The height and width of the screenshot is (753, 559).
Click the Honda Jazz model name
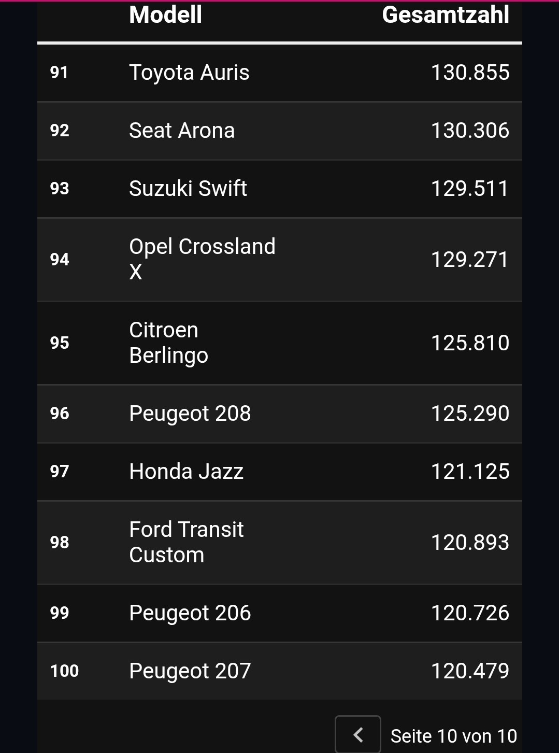[186, 471]
